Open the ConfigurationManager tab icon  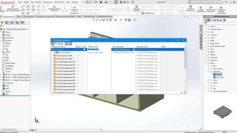pyautogui.click(x=12, y=23)
